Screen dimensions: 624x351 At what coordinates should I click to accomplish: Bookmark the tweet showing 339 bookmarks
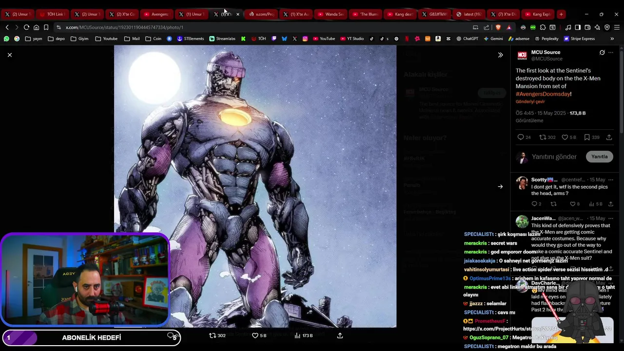(592, 137)
